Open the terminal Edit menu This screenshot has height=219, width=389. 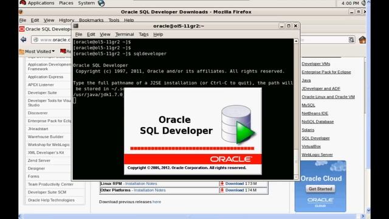pos(91,34)
